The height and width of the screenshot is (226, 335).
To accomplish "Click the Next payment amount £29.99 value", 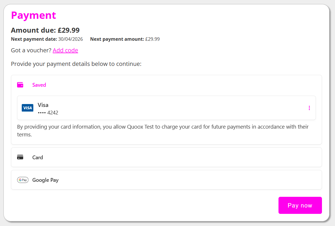I will pos(152,39).
